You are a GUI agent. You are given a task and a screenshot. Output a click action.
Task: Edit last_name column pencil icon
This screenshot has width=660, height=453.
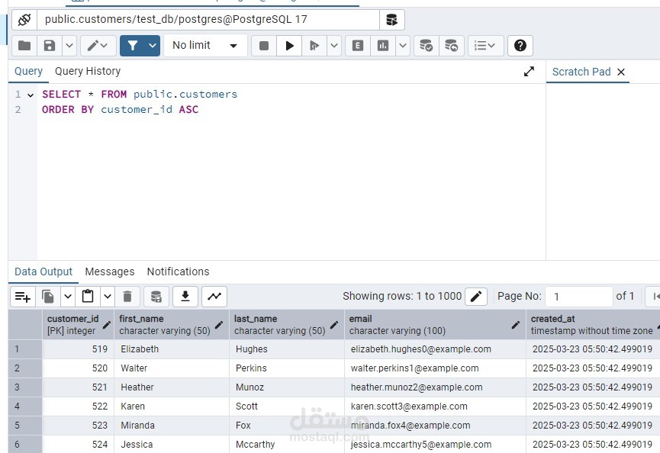click(x=333, y=325)
